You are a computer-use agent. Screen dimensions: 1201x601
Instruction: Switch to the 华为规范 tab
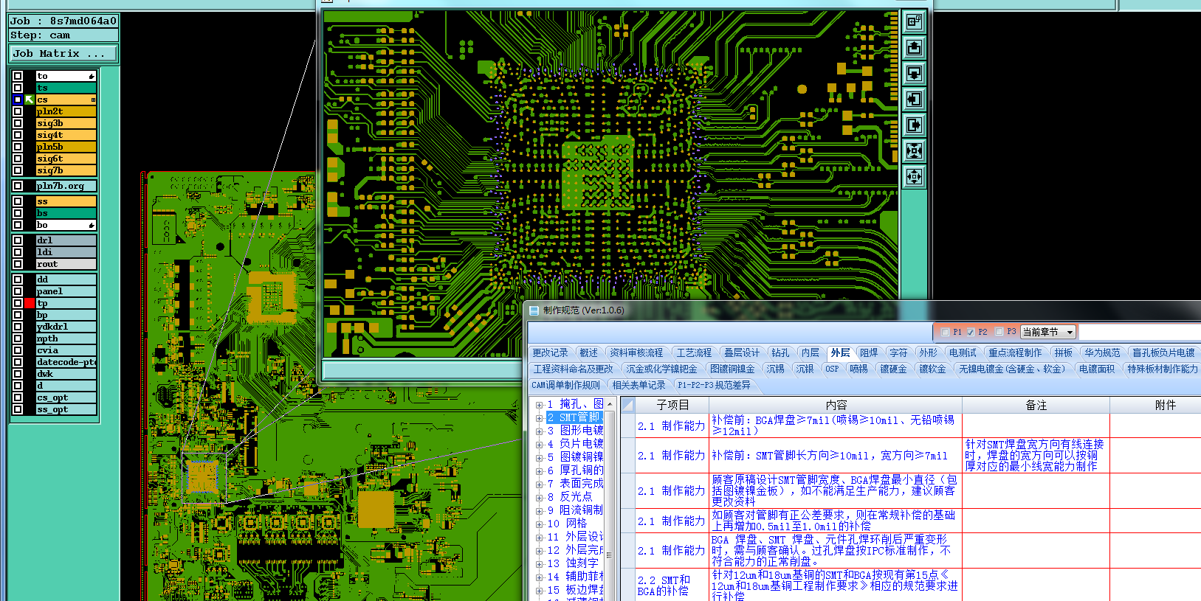(1102, 353)
